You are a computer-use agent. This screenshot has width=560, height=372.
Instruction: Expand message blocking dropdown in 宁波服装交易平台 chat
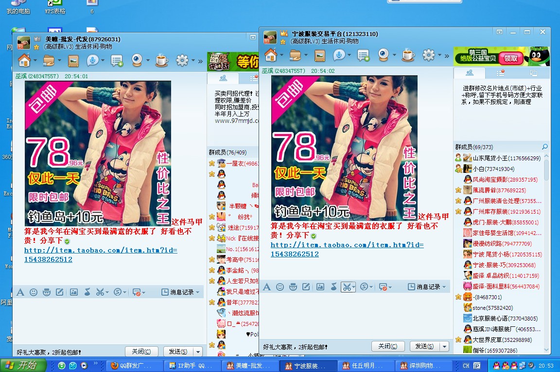click(x=390, y=287)
